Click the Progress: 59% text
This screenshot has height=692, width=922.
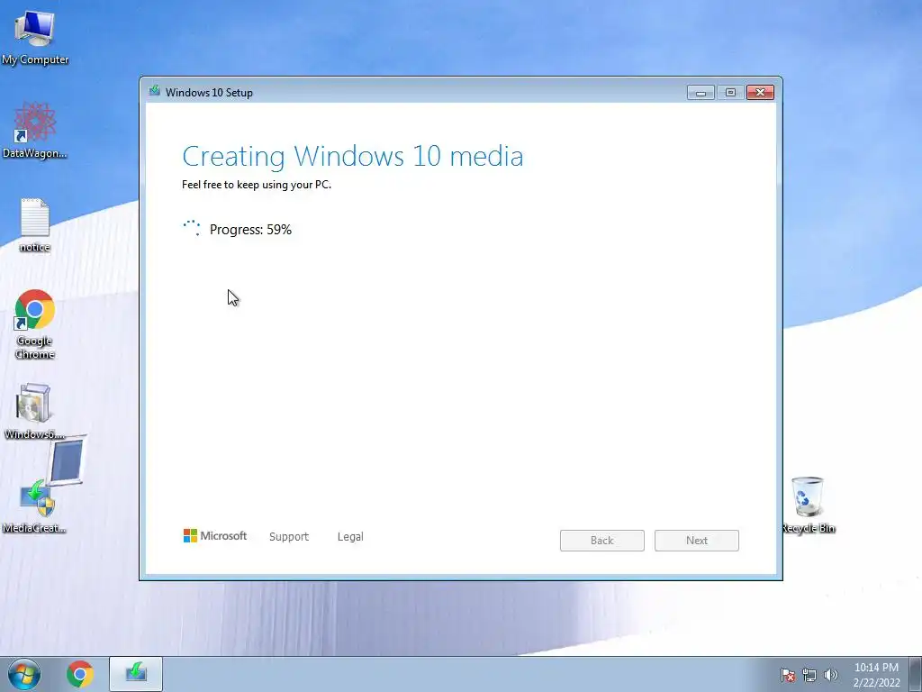click(x=250, y=230)
